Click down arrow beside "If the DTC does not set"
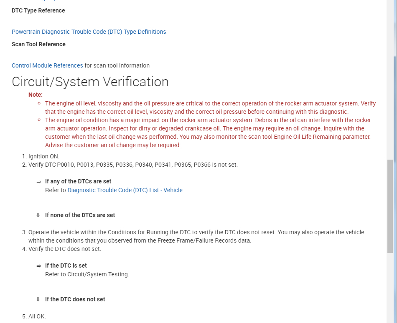The width and height of the screenshot is (397, 323). [x=38, y=299]
